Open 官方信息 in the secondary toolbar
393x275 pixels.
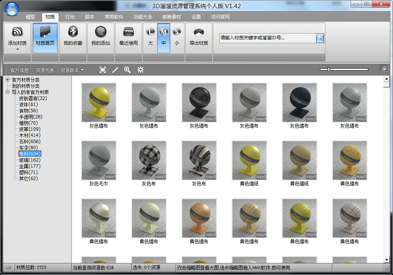[20, 70]
